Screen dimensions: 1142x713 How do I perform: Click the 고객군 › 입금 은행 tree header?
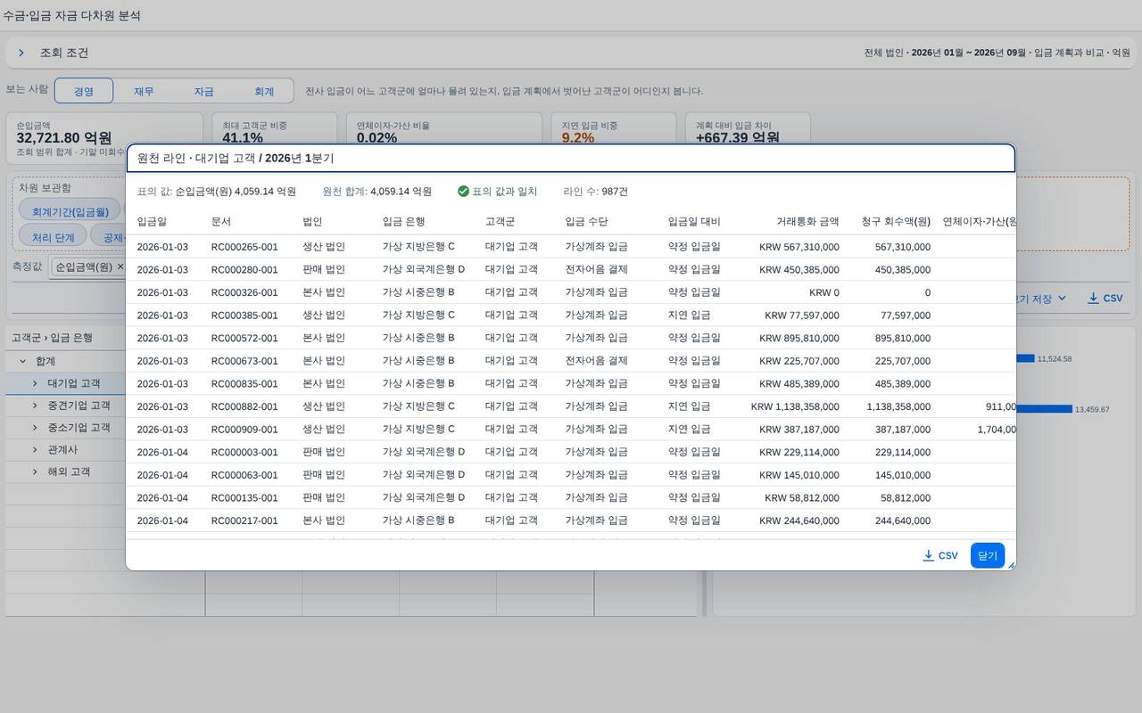pyautogui.click(x=52, y=338)
